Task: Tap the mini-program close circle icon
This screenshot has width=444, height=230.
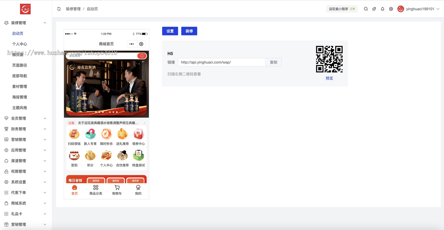Action: pos(141,44)
